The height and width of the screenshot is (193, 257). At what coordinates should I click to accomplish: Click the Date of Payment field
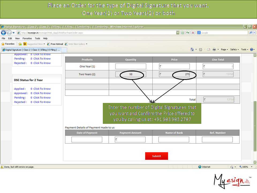(87, 140)
